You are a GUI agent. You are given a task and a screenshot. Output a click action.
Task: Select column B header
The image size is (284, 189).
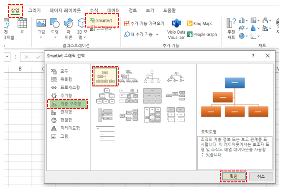tap(20, 68)
